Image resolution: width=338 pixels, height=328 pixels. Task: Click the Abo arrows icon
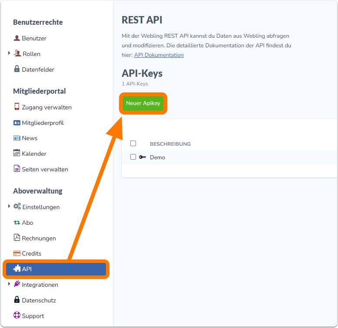pos(17,223)
